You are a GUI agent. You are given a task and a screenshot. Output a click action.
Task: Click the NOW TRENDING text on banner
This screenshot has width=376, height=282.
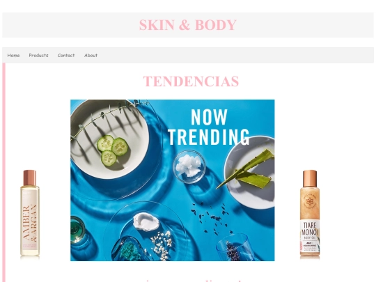point(209,127)
